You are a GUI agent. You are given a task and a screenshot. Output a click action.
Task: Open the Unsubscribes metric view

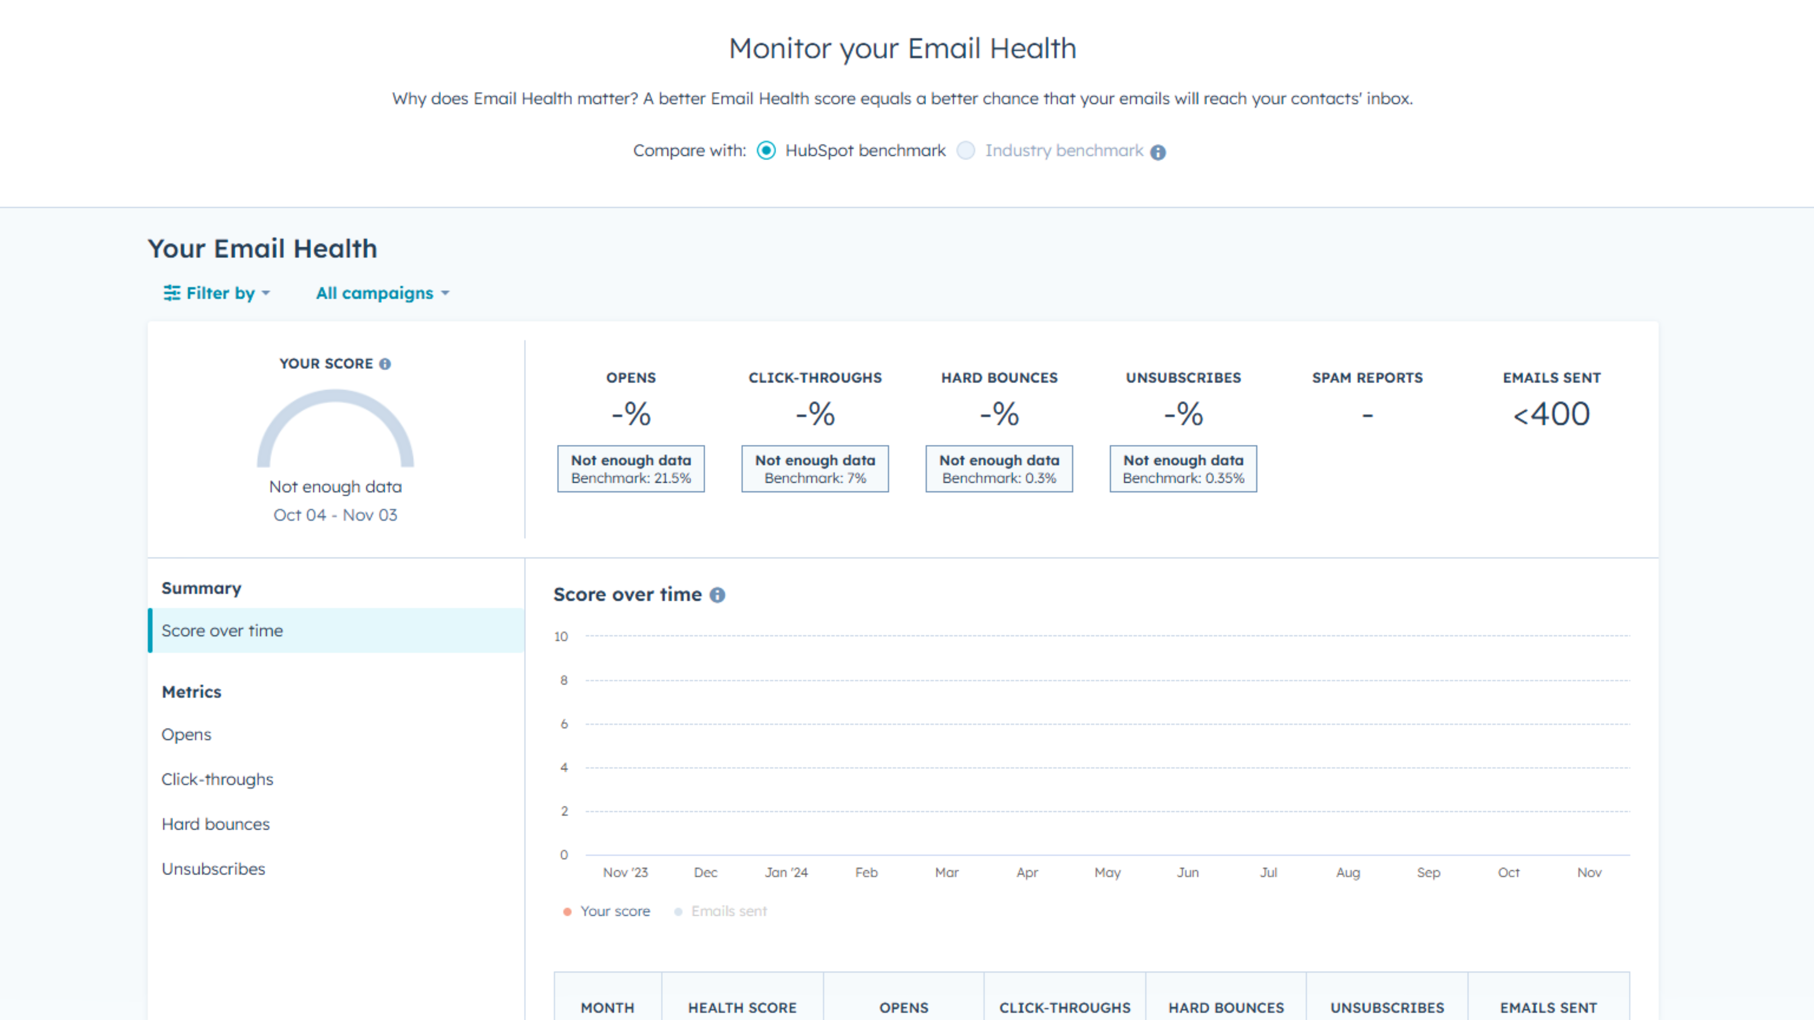pyautogui.click(x=214, y=869)
